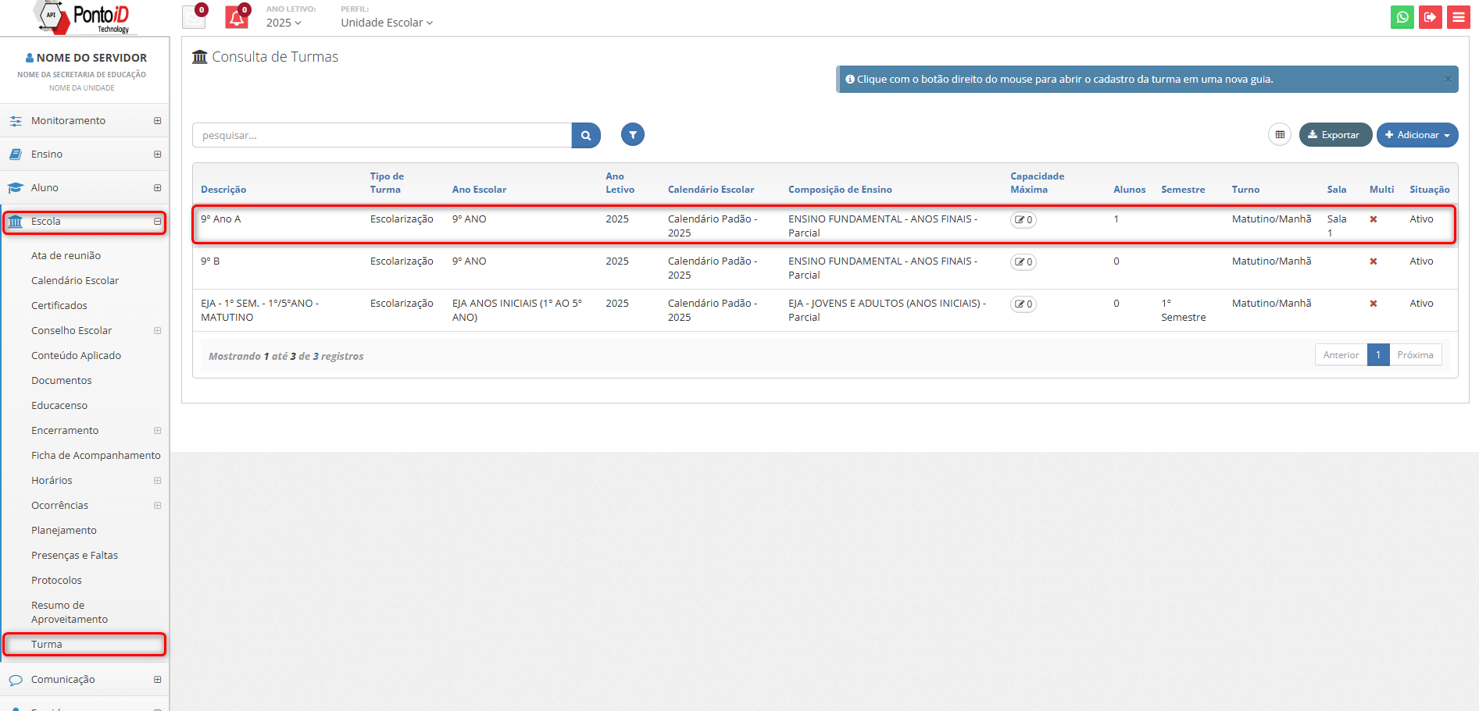Sort table by Situação column
This screenshot has width=1479, height=711.
click(1429, 190)
